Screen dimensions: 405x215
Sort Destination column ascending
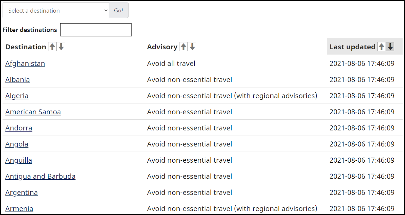pyautogui.click(x=52, y=47)
